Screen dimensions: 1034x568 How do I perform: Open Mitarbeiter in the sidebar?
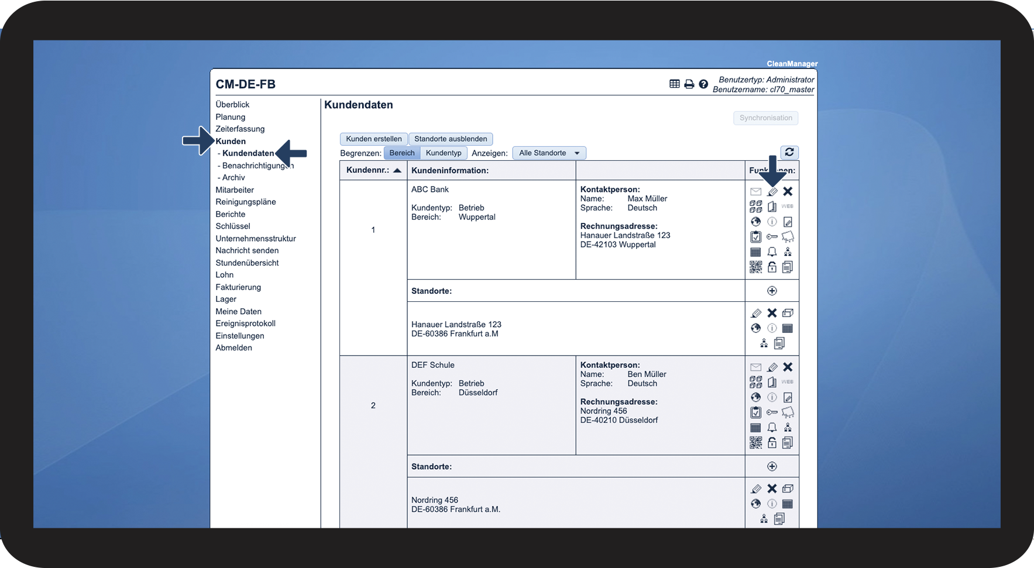(x=235, y=190)
